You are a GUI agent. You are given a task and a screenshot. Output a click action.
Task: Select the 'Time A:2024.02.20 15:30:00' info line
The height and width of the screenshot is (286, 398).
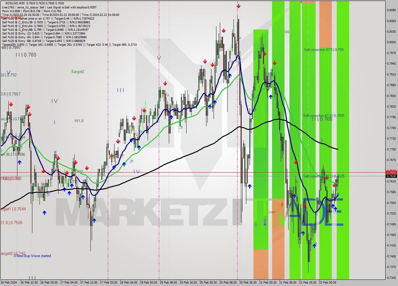[x=60, y=15]
